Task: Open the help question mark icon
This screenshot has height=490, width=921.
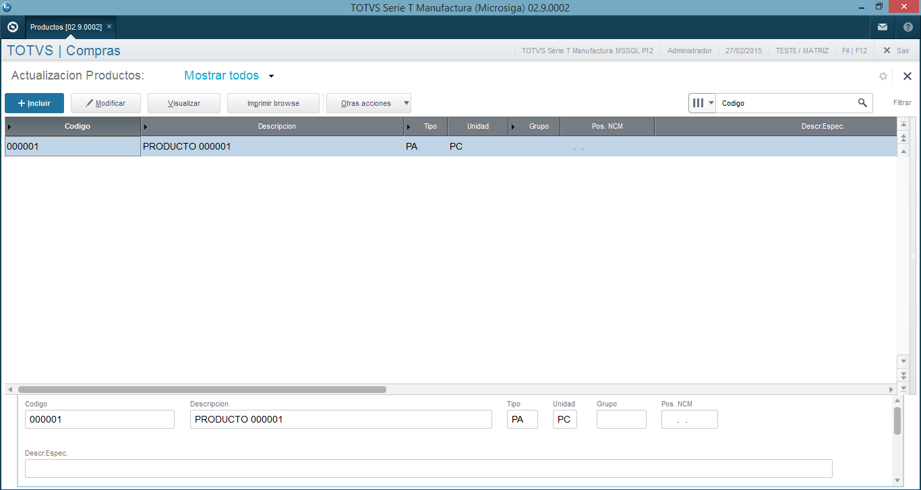Action: [908, 27]
